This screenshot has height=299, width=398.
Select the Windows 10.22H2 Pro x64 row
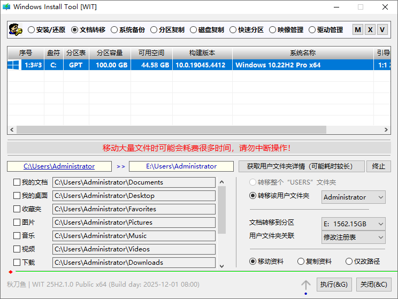[x=199, y=65]
